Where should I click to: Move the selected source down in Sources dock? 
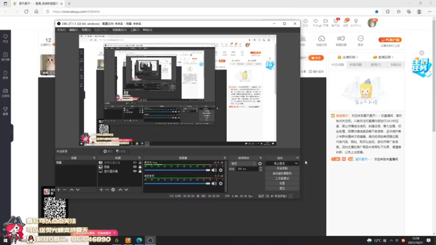[126, 189]
